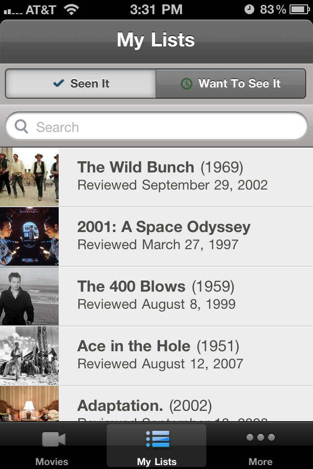This screenshot has width=313, height=469.
Task: Open Ace in the Hole (1951) entry
Action: tap(156, 356)
